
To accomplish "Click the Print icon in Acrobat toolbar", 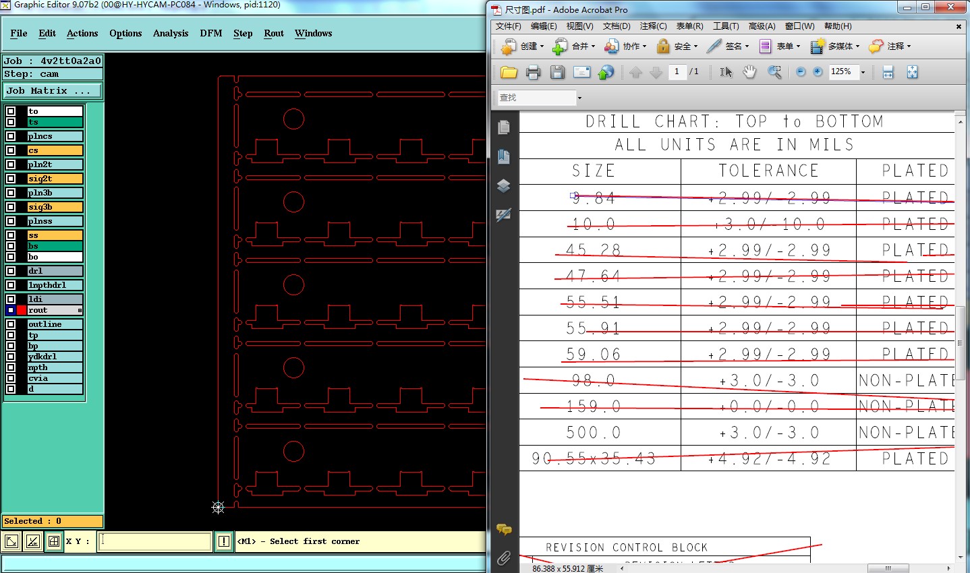I will pyautogui.click(x=533, y=72).
